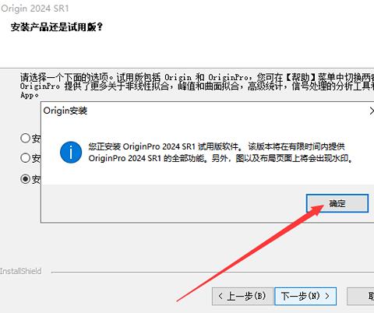Click the blue information icon in the dialog
Screen dimensions: 374x313
[71, 153]
